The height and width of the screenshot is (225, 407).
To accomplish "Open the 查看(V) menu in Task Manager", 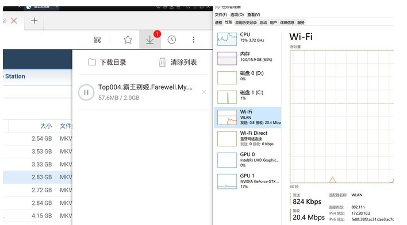I will [254, 14].
